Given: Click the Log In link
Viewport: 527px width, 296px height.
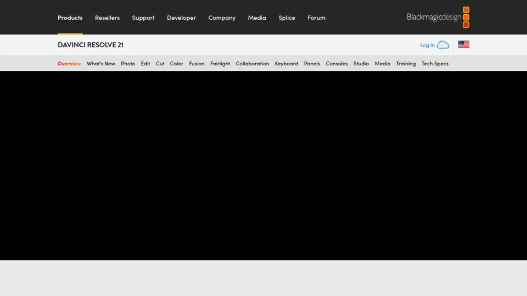Looking at the screenshot, I should pos(427,45).
